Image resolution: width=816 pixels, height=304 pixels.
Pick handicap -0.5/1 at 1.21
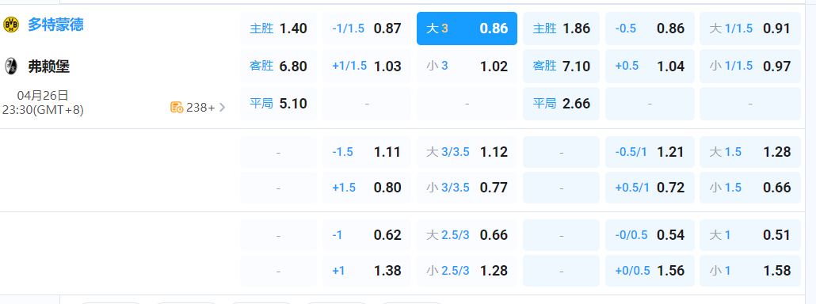(x=650, y=152)
